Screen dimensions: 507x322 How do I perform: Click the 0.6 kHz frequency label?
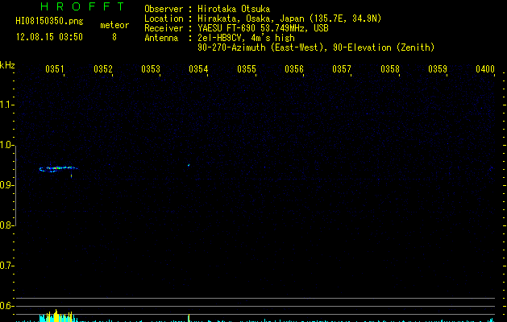coord(6,306)
